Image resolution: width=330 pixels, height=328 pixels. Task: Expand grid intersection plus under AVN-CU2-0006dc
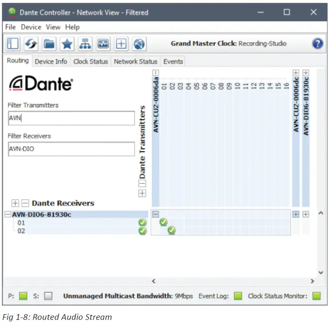click(x=296, y=214)
